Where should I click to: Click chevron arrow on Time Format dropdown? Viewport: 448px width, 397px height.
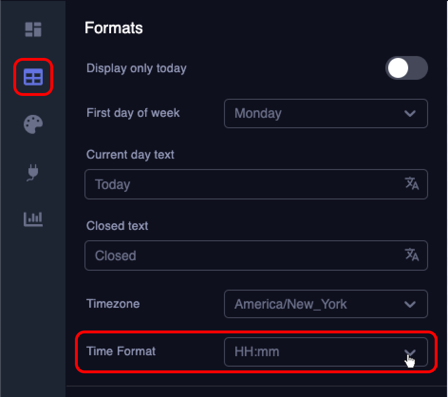click(x=410, y=352)
